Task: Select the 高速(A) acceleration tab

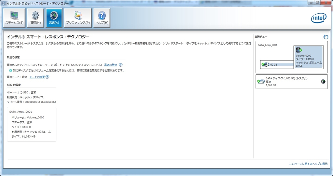Action: click(x=54, y=18)
